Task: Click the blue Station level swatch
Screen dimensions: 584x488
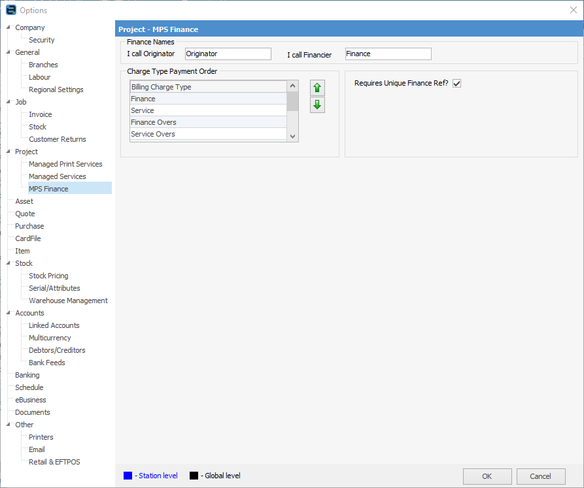Action: pos(128,476)
